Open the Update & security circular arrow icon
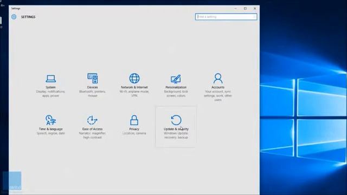Viewport: 347px width, 195px height. pos(176,120)
